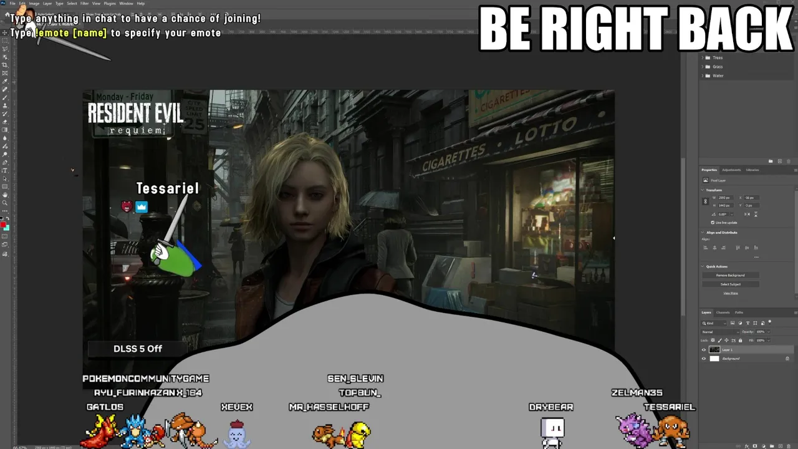The width and height of the screenshot is (798, 449).
Task: Select the Blur tool
Action: [4, 138]
